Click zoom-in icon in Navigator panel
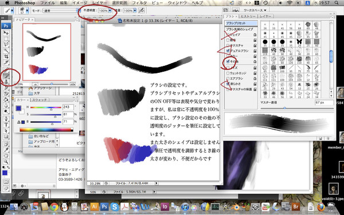Image resolution: width=344 pixels, height=215 pixels. [x=73, y=84]
